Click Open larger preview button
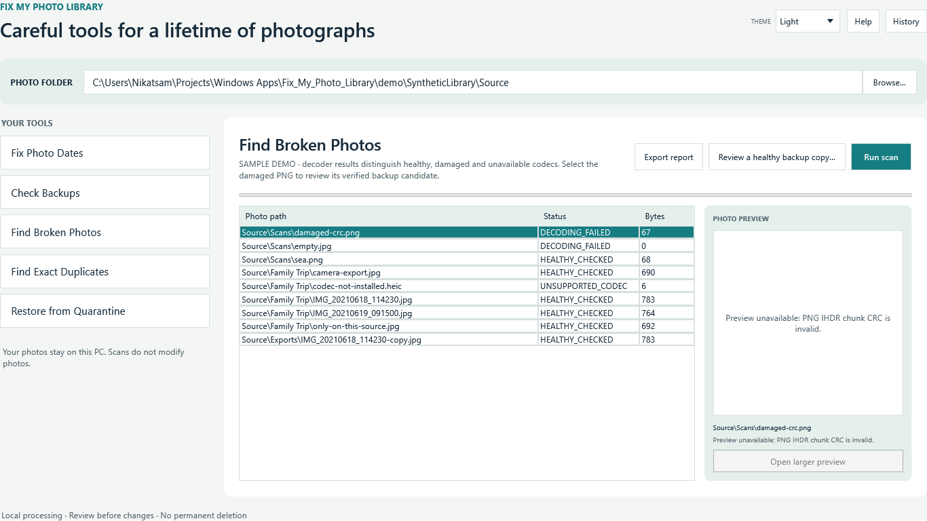The width and height of the screenshot is (927, 521). click(x=808, y=461)
